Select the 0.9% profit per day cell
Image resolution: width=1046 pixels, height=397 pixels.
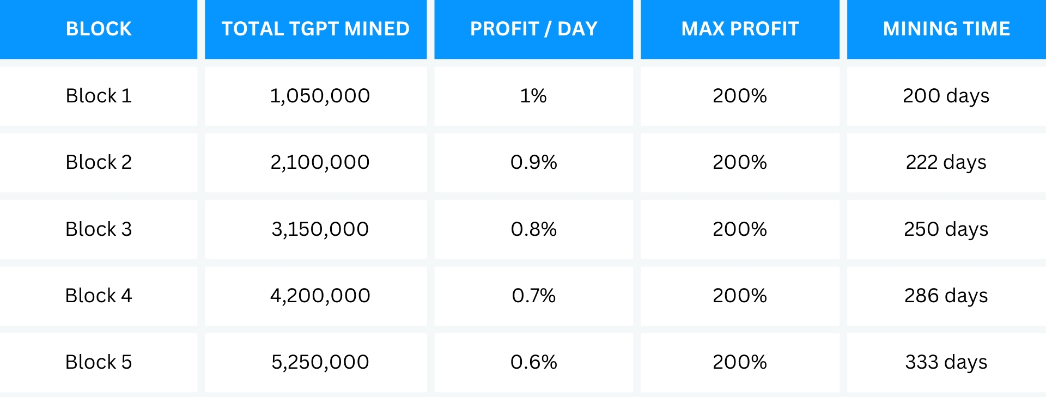point(533,162)
